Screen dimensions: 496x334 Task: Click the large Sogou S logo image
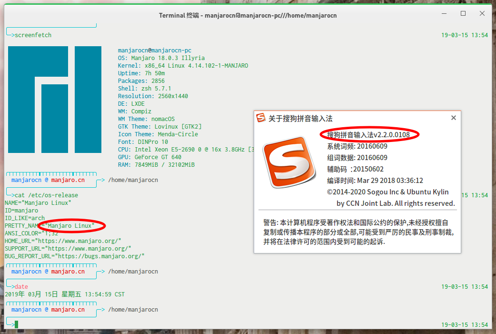(x=289, y=162)
